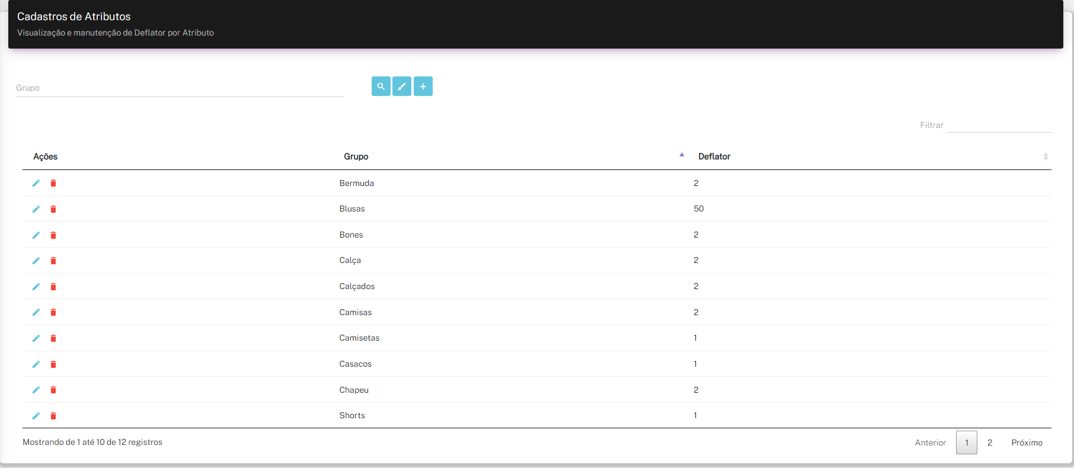The height and width of the screenshot is (468, 1074).
Task: Delete the Shorts row
Action: tap(53, 416)
